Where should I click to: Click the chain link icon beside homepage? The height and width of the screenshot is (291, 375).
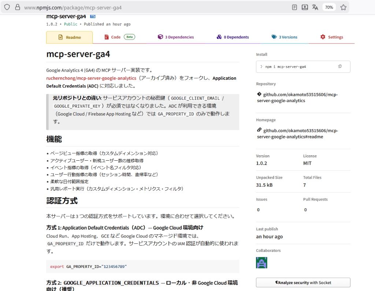259,130
